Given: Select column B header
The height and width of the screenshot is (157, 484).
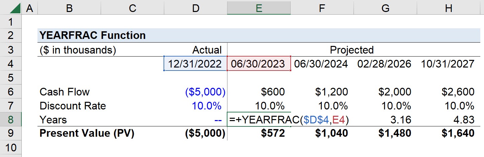Looking at the screenshot, I should coord(69,8).
